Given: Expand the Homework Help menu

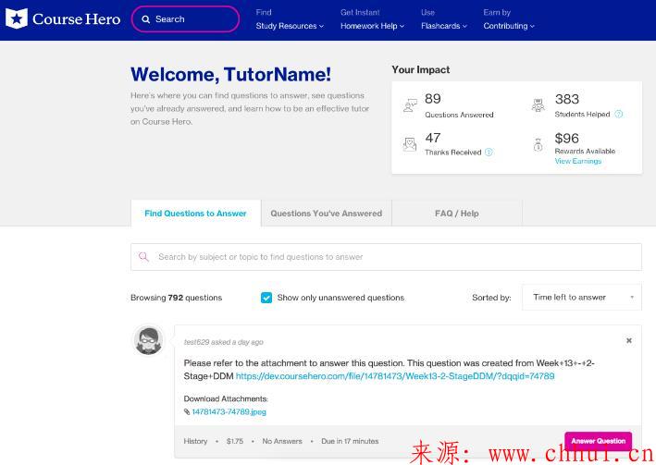Looking at the screenshot, I should point(372,26).
